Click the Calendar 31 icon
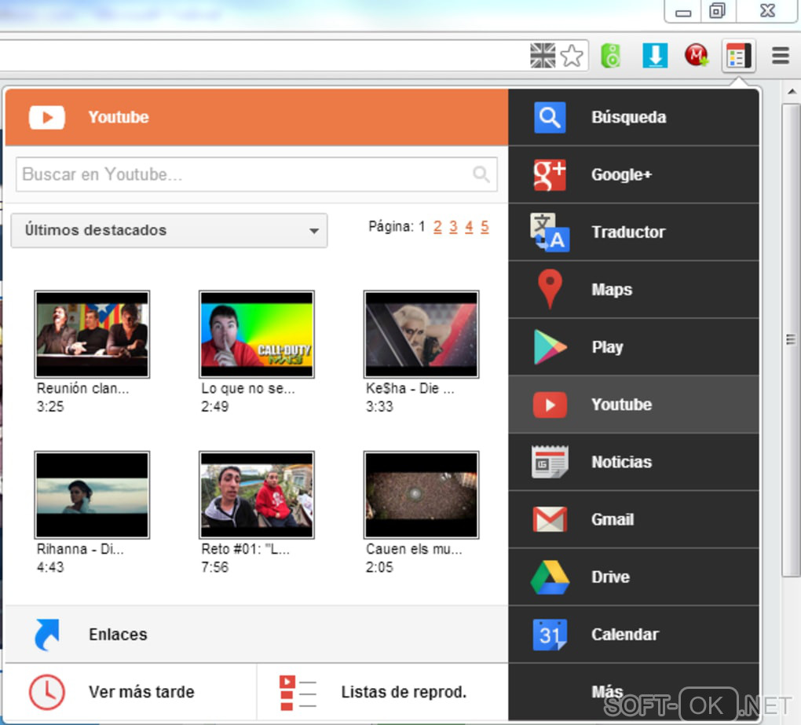The width and height of the screenshot is (801, 725). [550, 635]
